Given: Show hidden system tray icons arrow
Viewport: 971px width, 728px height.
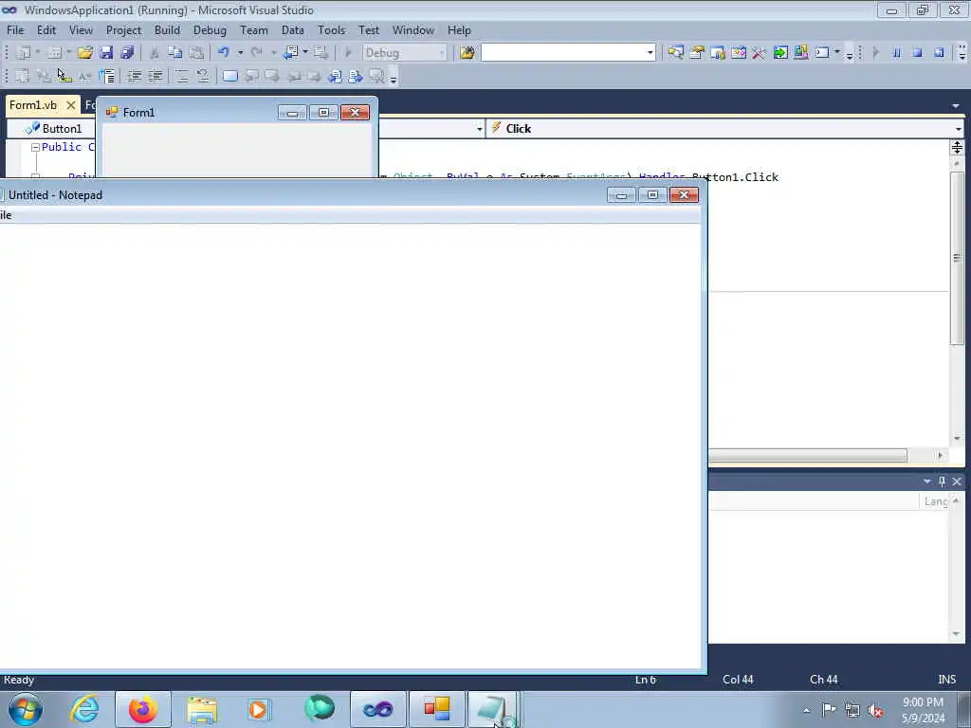Looking at the screenshot, I should tap(806, 710).
